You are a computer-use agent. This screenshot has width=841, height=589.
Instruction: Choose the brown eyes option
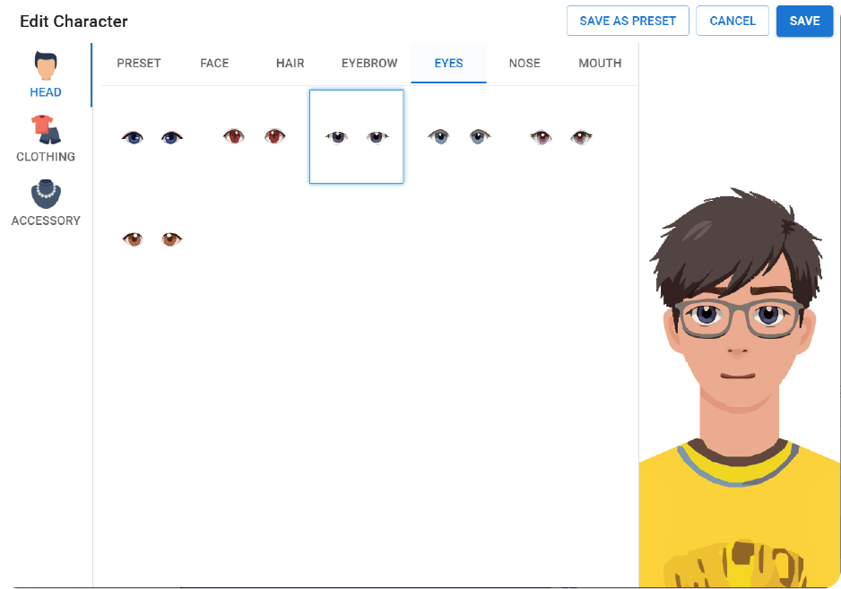[152, 238]
